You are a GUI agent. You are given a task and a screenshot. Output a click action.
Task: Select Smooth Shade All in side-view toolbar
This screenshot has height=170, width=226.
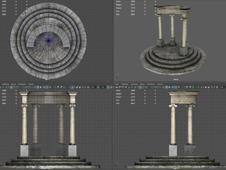tap(167, 87)
